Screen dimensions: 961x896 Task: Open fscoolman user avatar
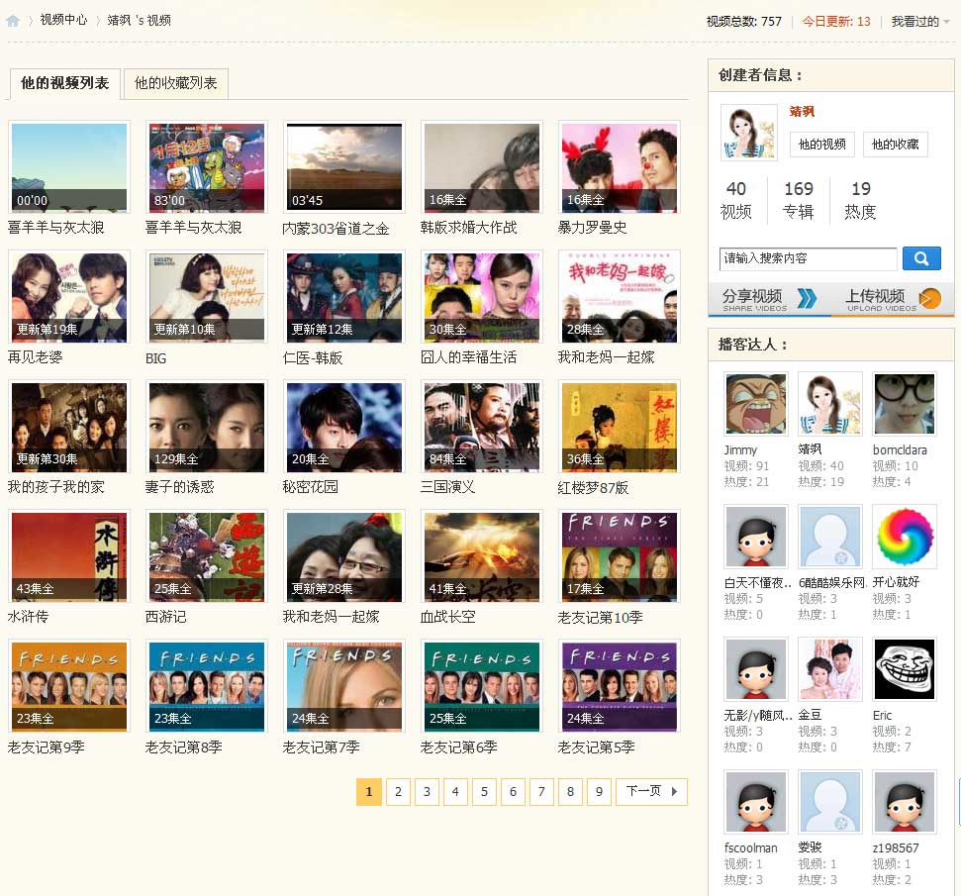756,802
